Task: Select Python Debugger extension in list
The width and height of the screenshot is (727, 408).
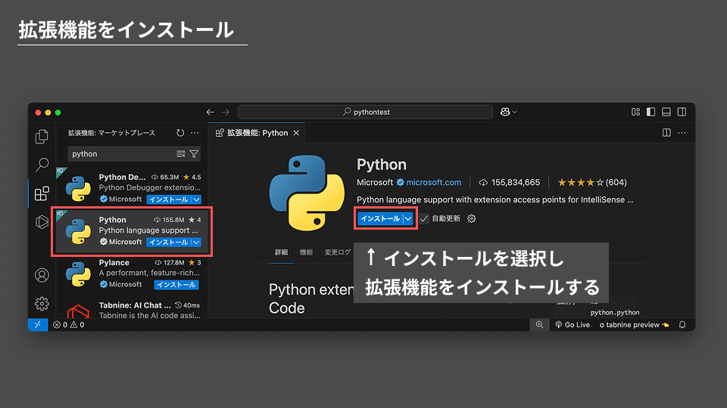Action: pyautogui.click(x=132, y=188)
